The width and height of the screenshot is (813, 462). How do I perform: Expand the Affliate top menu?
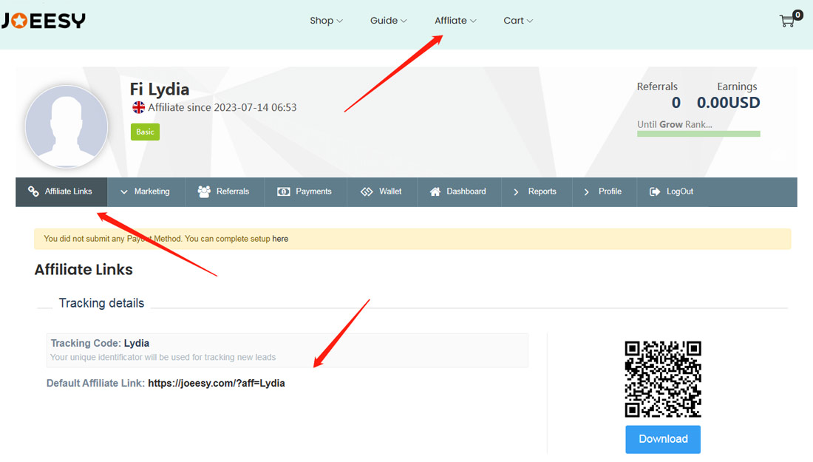tap(455, 21)
